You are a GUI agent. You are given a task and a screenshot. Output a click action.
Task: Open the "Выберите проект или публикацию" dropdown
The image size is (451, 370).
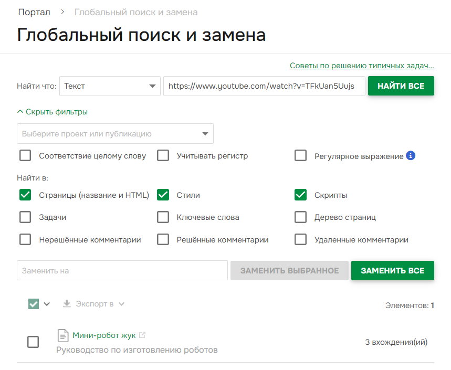[116, 133]
